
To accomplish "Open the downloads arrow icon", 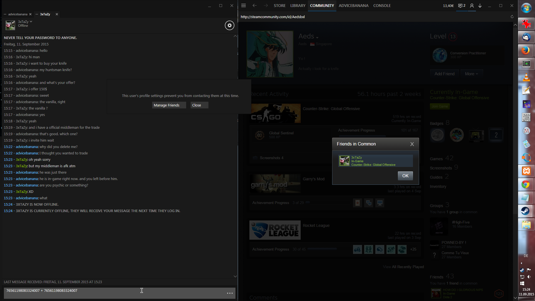I will pyautogui.click(x=480, y=6).
